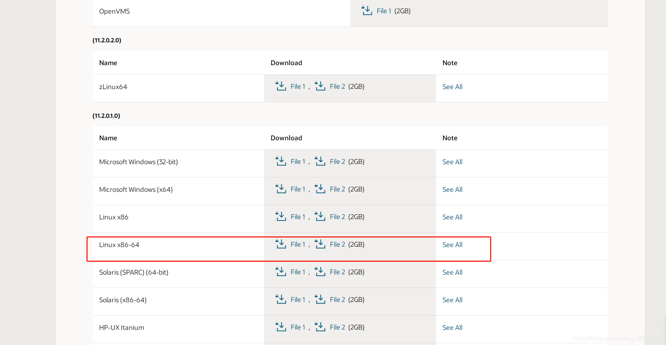Select the (11.2.0.2.0) version heading

(107, 40)
